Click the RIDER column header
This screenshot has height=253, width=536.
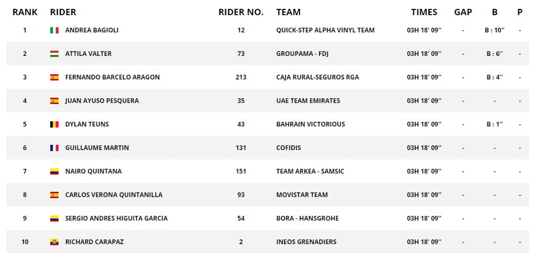pyautogui.click(x=63, y=12)
